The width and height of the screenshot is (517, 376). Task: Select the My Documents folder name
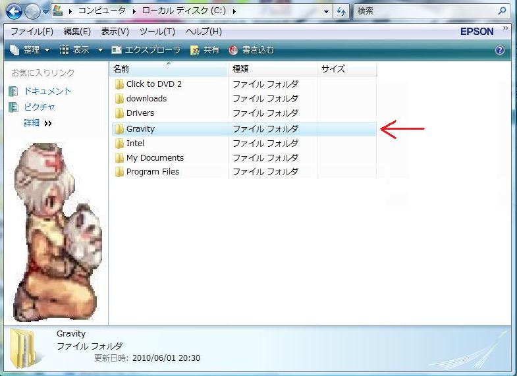pos(155,158)
